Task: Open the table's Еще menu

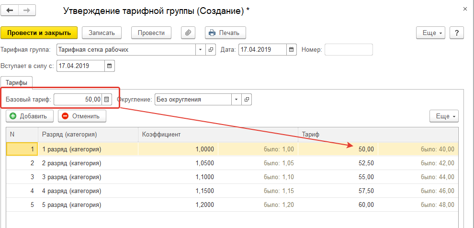Action: coord(444,116)
